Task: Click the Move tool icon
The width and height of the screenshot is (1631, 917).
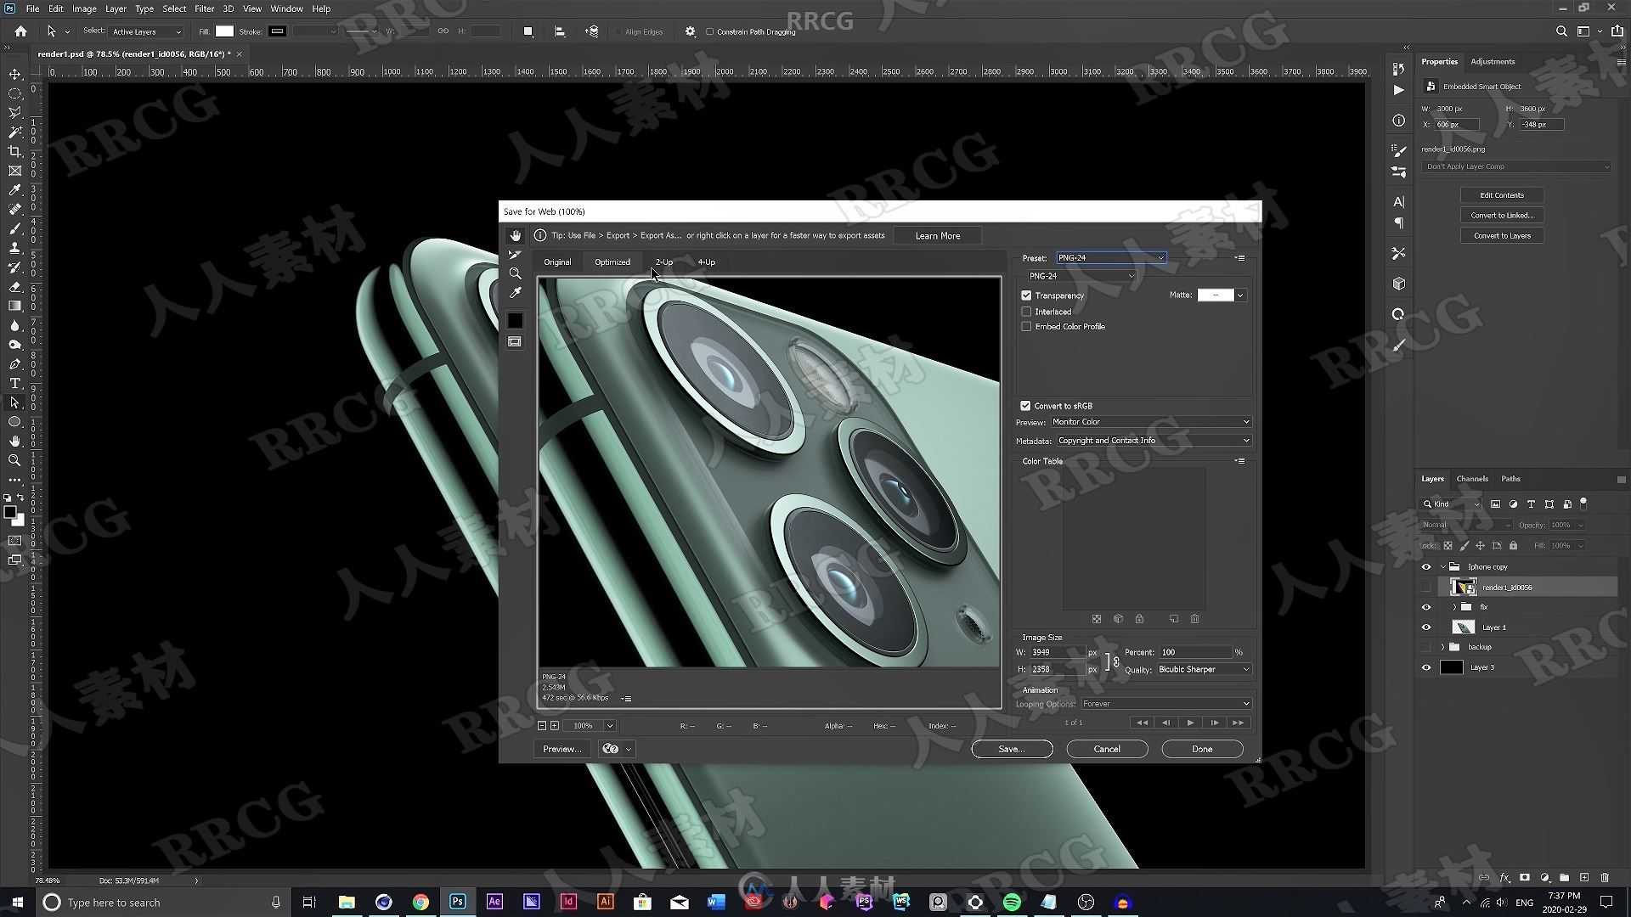Action: coord(14,75)
